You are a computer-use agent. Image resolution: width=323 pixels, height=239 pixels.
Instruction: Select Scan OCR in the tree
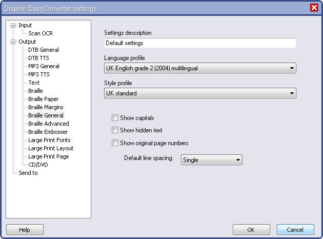tap(41, 33)
